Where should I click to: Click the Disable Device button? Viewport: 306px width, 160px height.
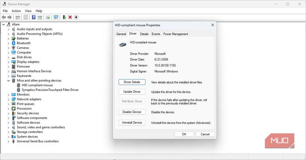pos(132,112)
